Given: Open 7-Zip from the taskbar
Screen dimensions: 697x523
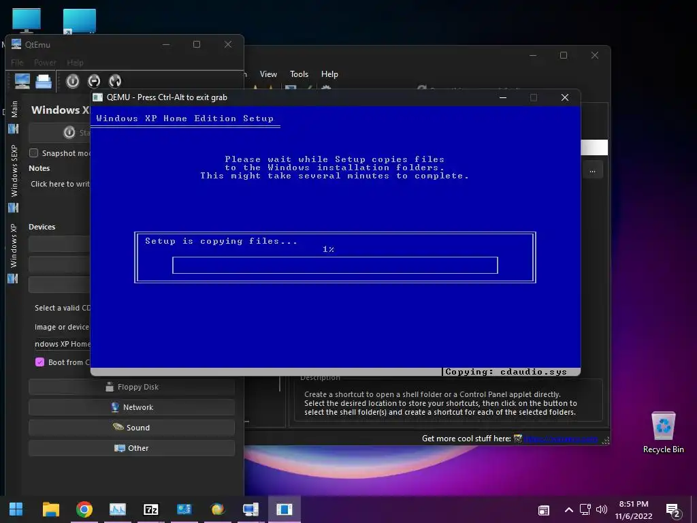Looking at the screenshot, I should 151,509.
